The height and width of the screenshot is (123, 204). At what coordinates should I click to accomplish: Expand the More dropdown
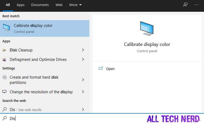[x=76, y=5]
